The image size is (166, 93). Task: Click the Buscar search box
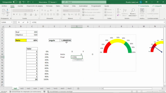84,2
